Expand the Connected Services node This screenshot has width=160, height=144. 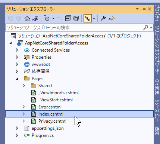click(17, 50)
